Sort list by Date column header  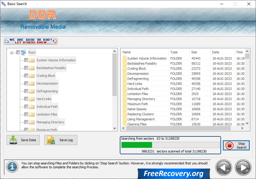(x=222, y=52)
